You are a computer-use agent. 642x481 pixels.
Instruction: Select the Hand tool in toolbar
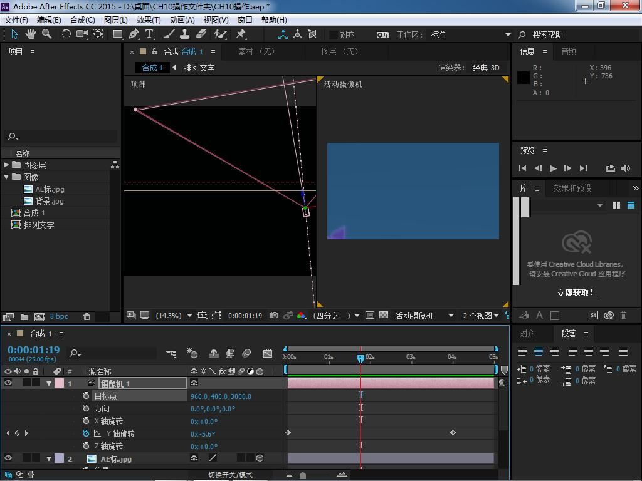30,34
